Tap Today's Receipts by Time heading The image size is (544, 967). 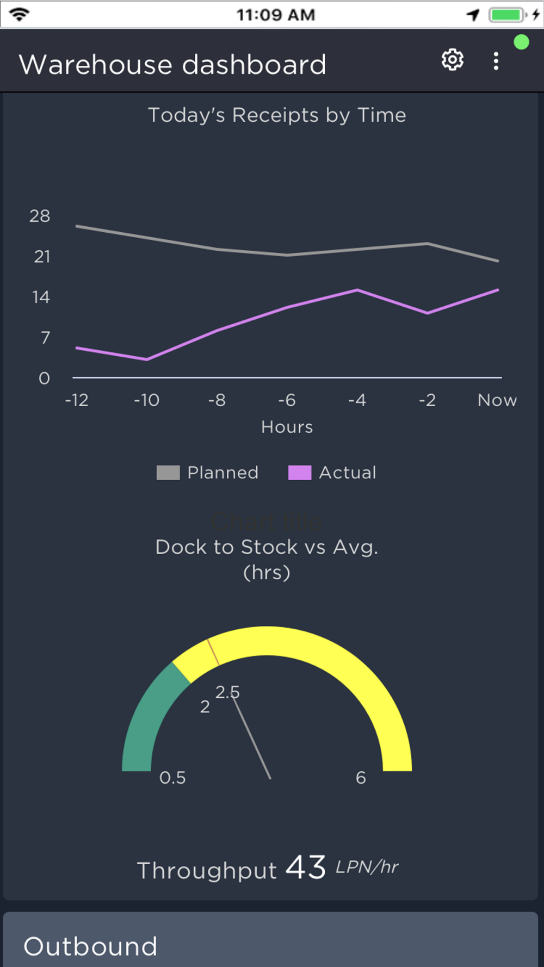tap(277, 115)
